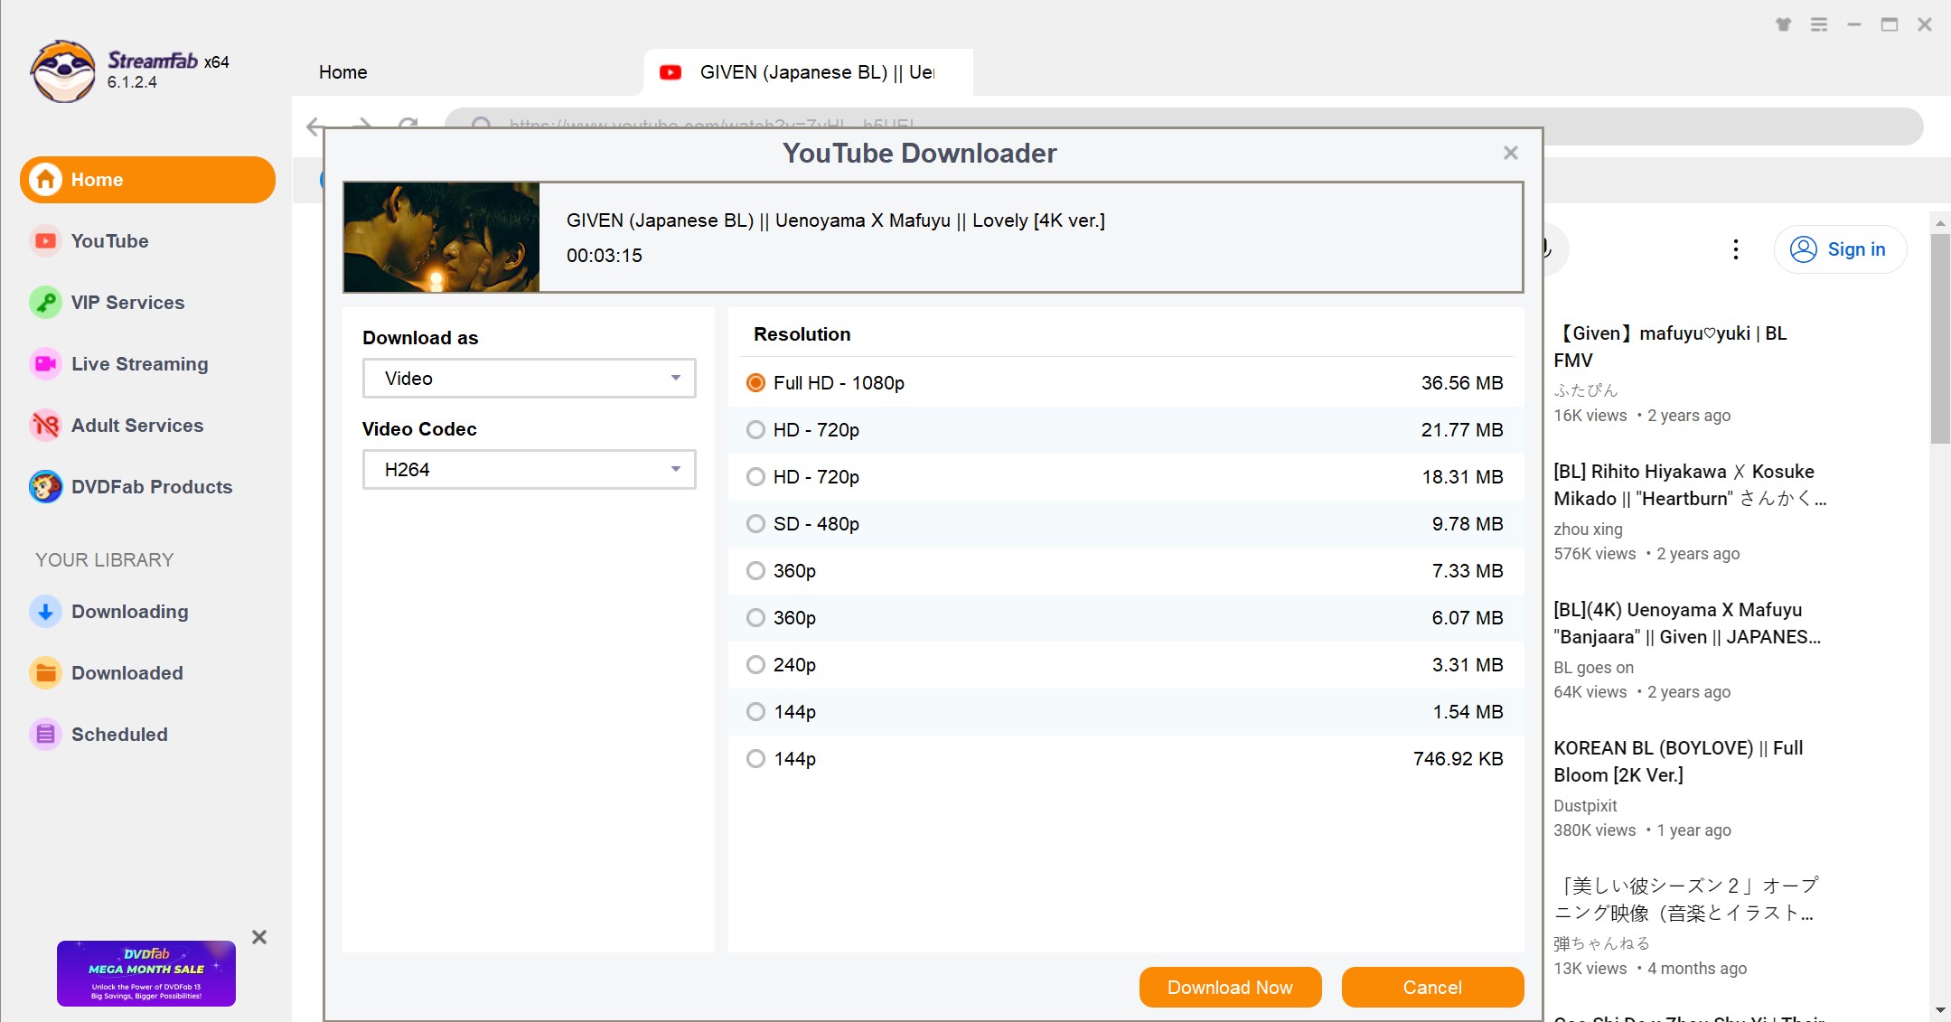The width and height of the screenshot is (1951, 1022).
Task: Click the page vertical scrollbar
Action: 1940,339
